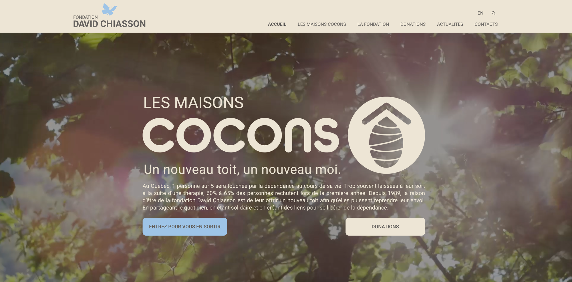Switch site language to EN
This screenshot has height=282, width=572.
480,13
